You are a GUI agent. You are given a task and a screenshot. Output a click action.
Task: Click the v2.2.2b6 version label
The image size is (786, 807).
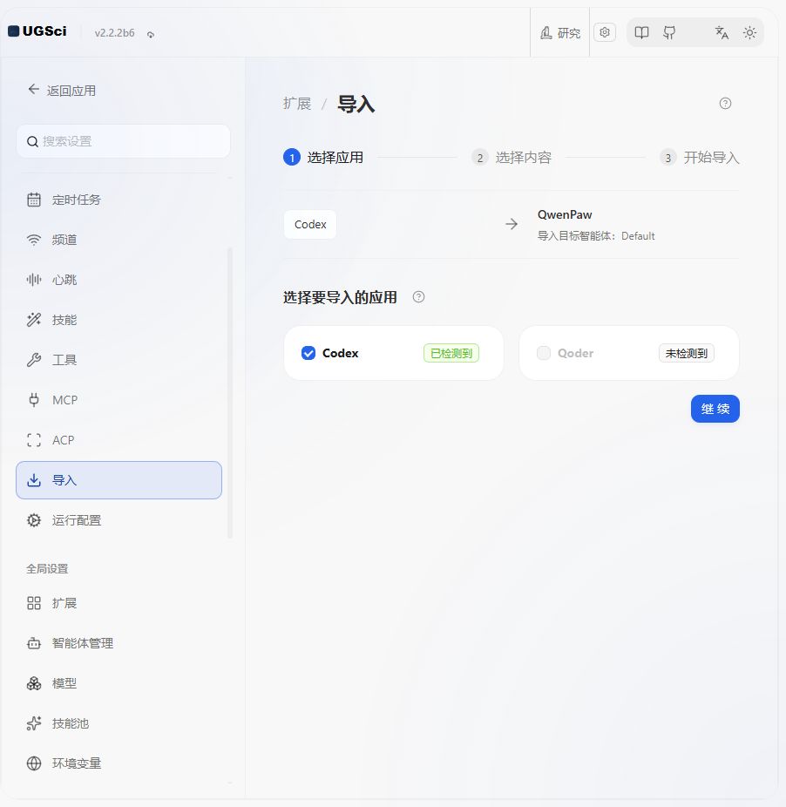114,33
